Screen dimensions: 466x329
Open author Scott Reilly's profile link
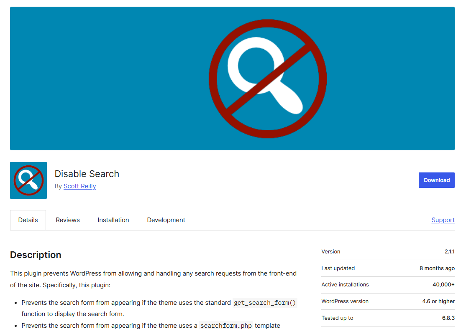coord(79,186)
